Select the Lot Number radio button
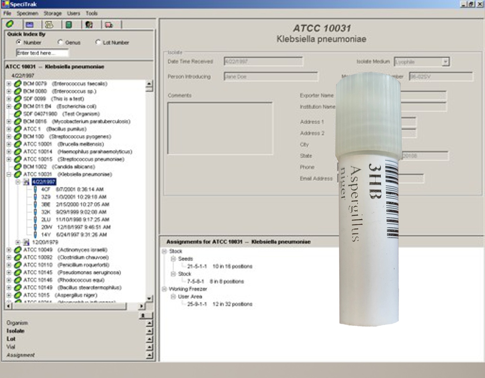Screen dimensions: 485x378 click(98, 42)
